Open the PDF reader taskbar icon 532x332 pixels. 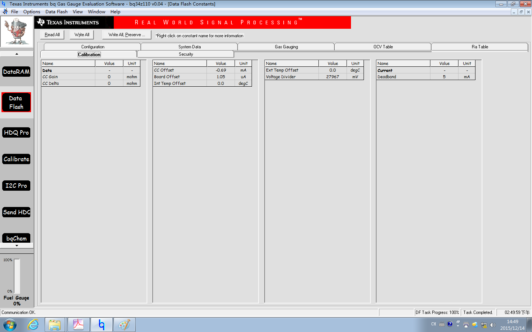coord(78,325)
